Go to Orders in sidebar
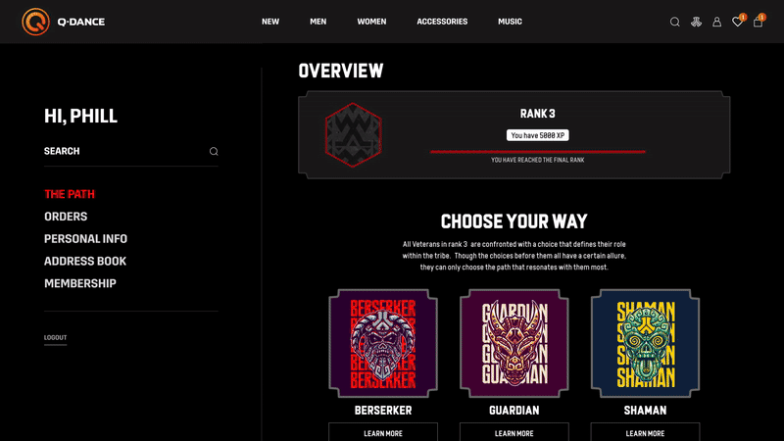This screenshot has height=441, width=784. tap(66, 217)
